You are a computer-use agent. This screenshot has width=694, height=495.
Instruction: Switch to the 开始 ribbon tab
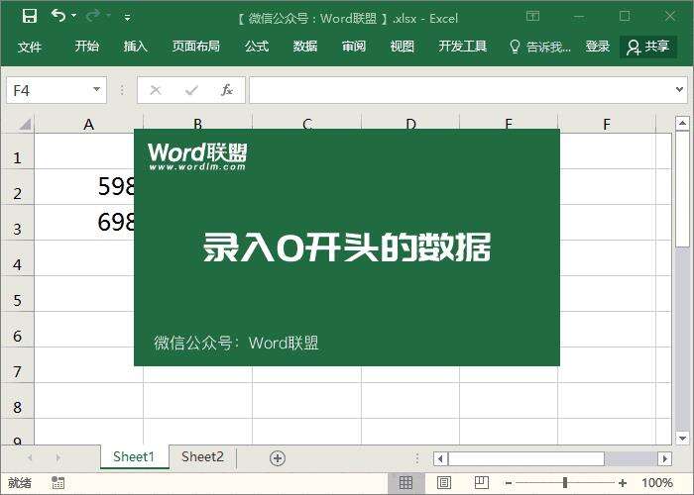pos(87,46)
